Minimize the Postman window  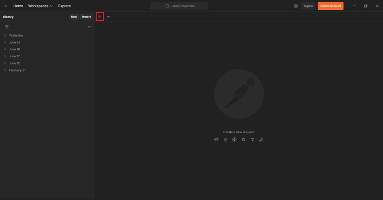click(354, 6)
